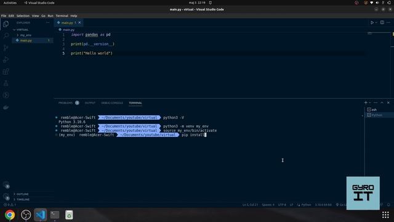
Task: Open the run button dropdown arrow
Action: pyautogui.click(x=376, y=23)
